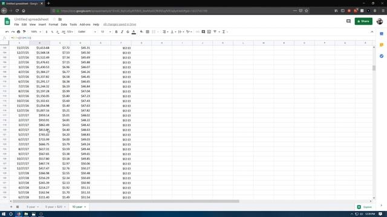Open the Format menu
The width and height of the screenshot is (387, 217).
[53, 25]
